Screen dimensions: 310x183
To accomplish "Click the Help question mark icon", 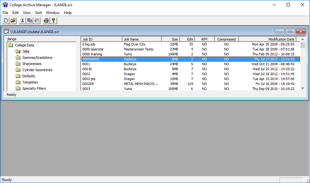I will point(53,20).
